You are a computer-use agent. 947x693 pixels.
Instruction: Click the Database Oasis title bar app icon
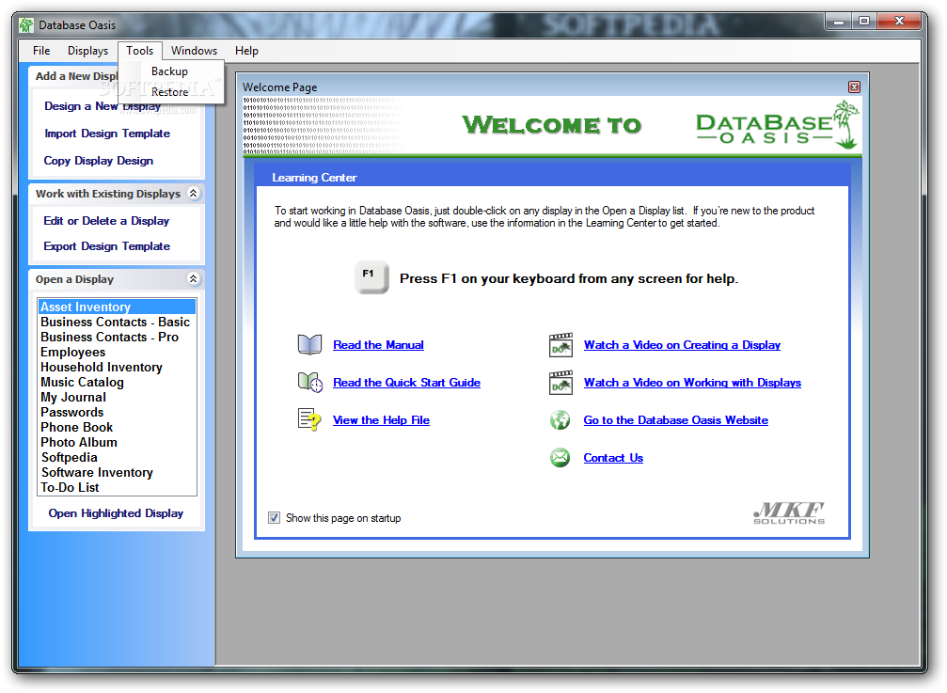coord(26,25)
